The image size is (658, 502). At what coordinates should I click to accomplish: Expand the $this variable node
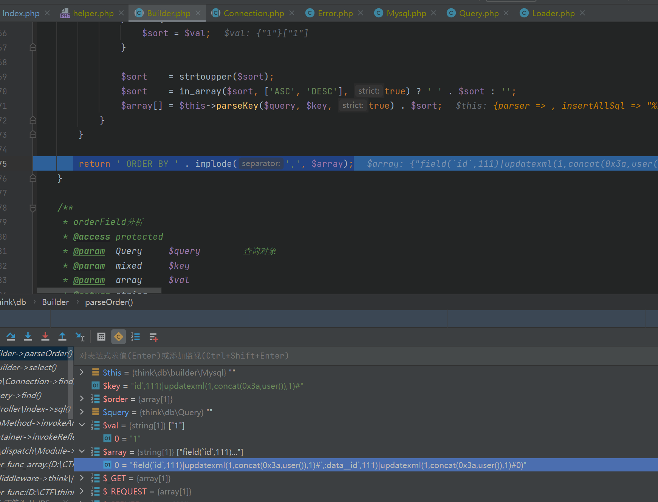tap(82, 372)
